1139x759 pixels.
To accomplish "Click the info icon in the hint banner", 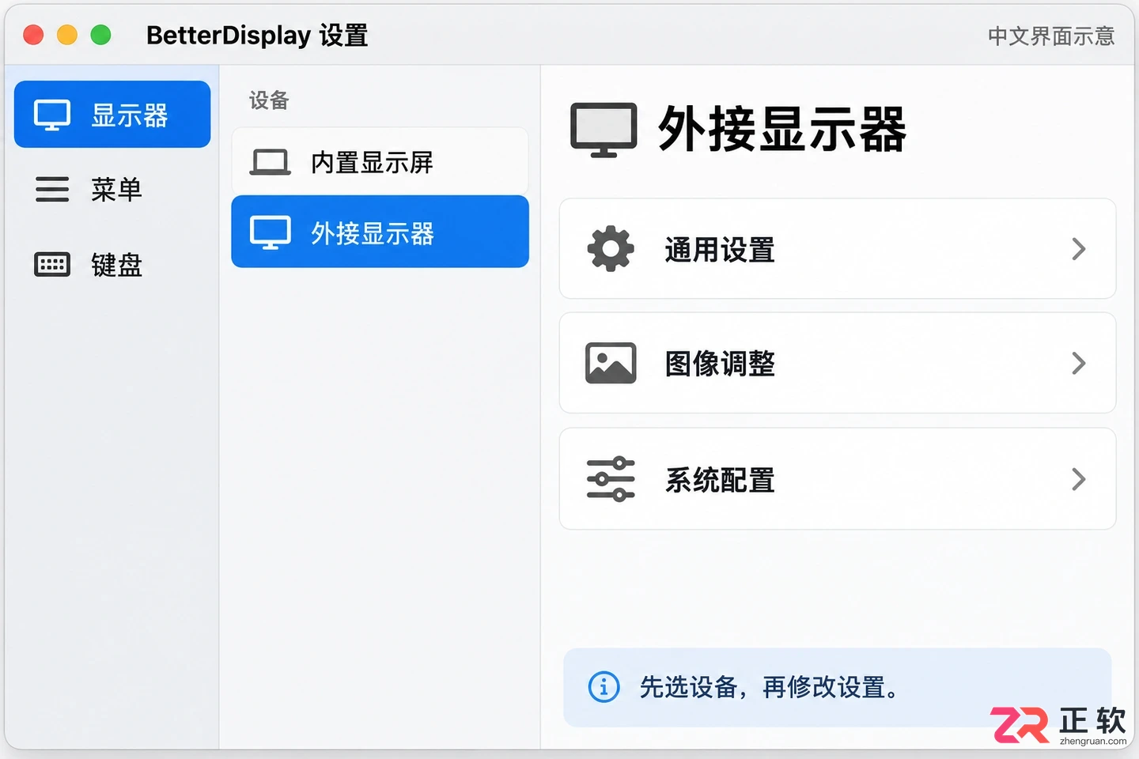I will [x=604, y=687].
